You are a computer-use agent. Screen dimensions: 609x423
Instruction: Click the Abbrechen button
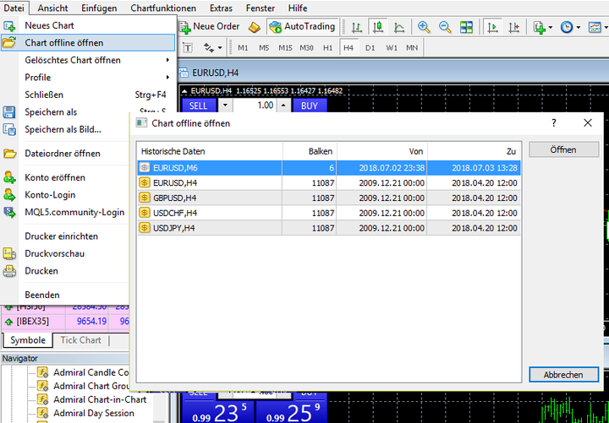pos(563,375)
